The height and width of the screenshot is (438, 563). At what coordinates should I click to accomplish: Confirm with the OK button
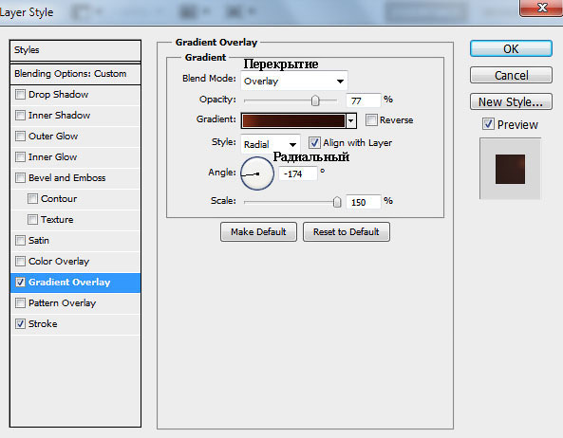(x=511, y=48)
